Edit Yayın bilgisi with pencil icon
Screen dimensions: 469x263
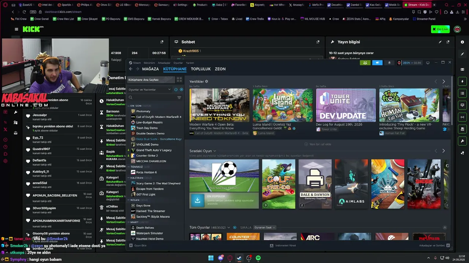pos(440,42)
